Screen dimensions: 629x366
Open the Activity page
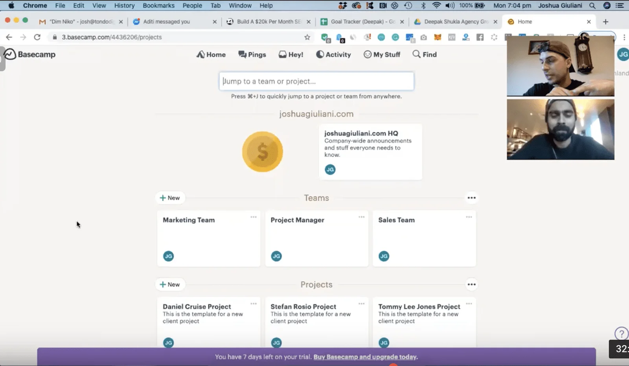tap(333, 55)
